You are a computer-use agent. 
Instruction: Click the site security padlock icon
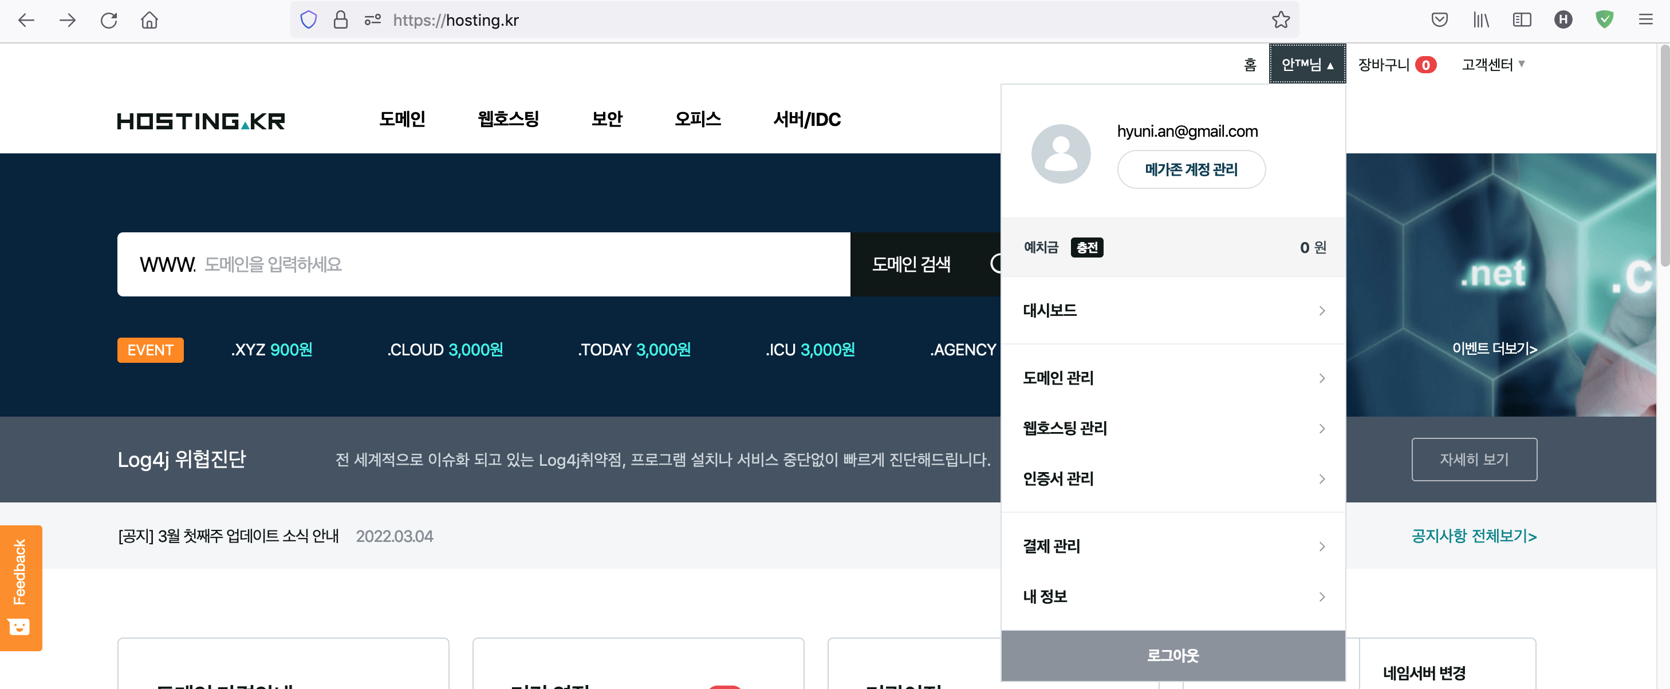click(x=340, y=20)
